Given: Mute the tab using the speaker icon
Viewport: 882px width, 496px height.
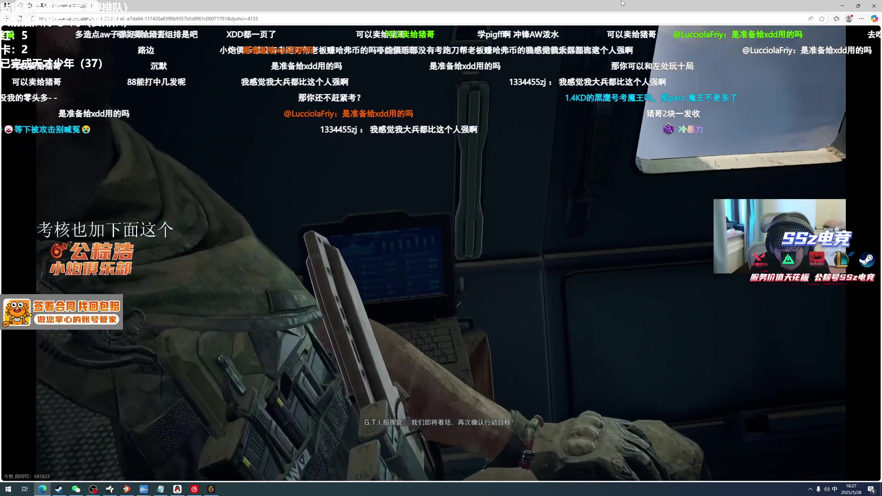Looking at the screenshot, I should [x=30, y=6].
